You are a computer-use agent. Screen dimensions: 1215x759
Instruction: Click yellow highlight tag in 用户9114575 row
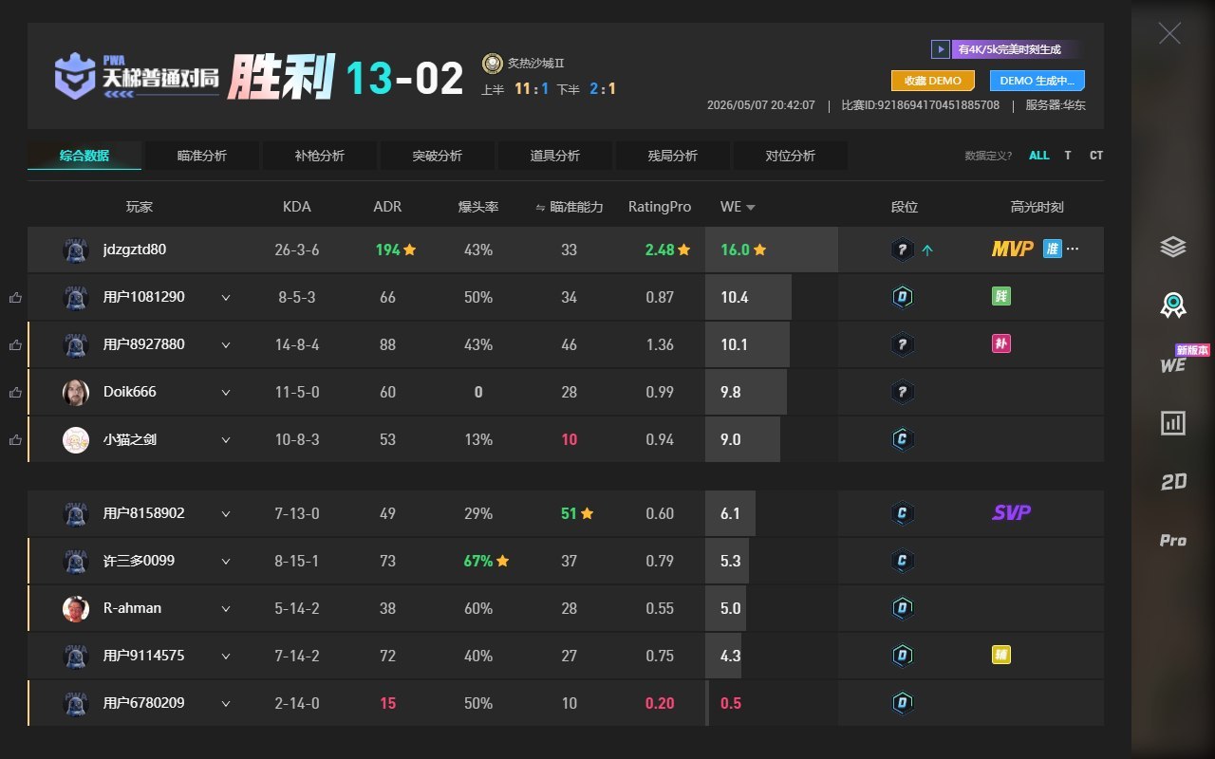click(x=1000, y=655)
